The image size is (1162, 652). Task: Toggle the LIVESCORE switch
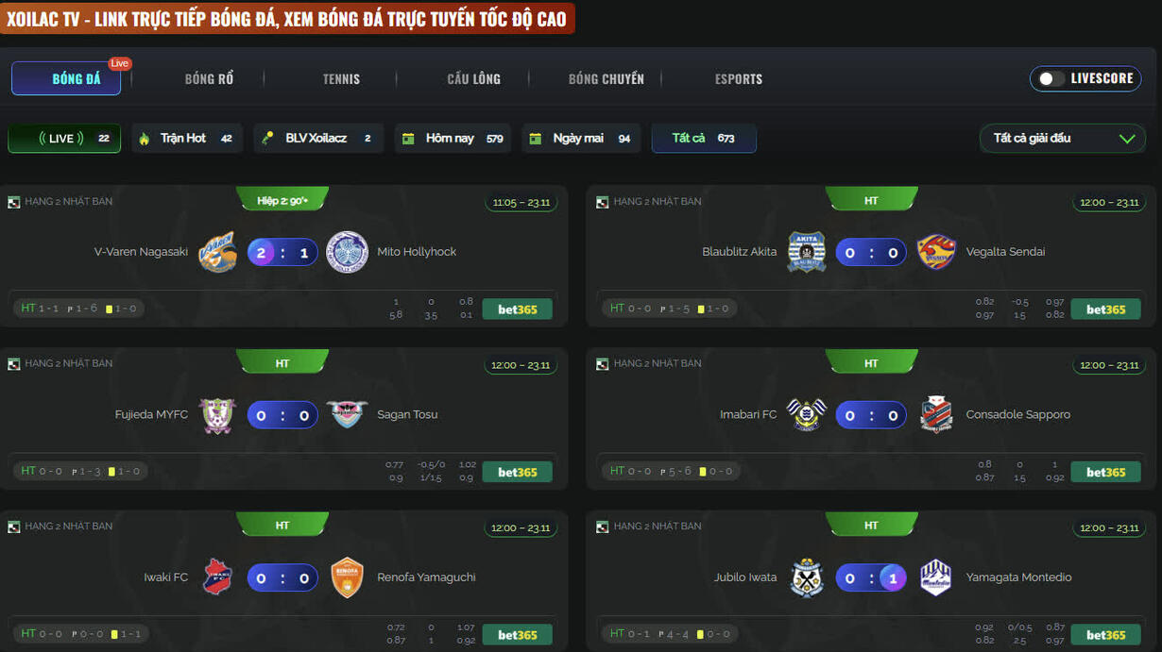pyautogui.click(x=1051, y=78)
